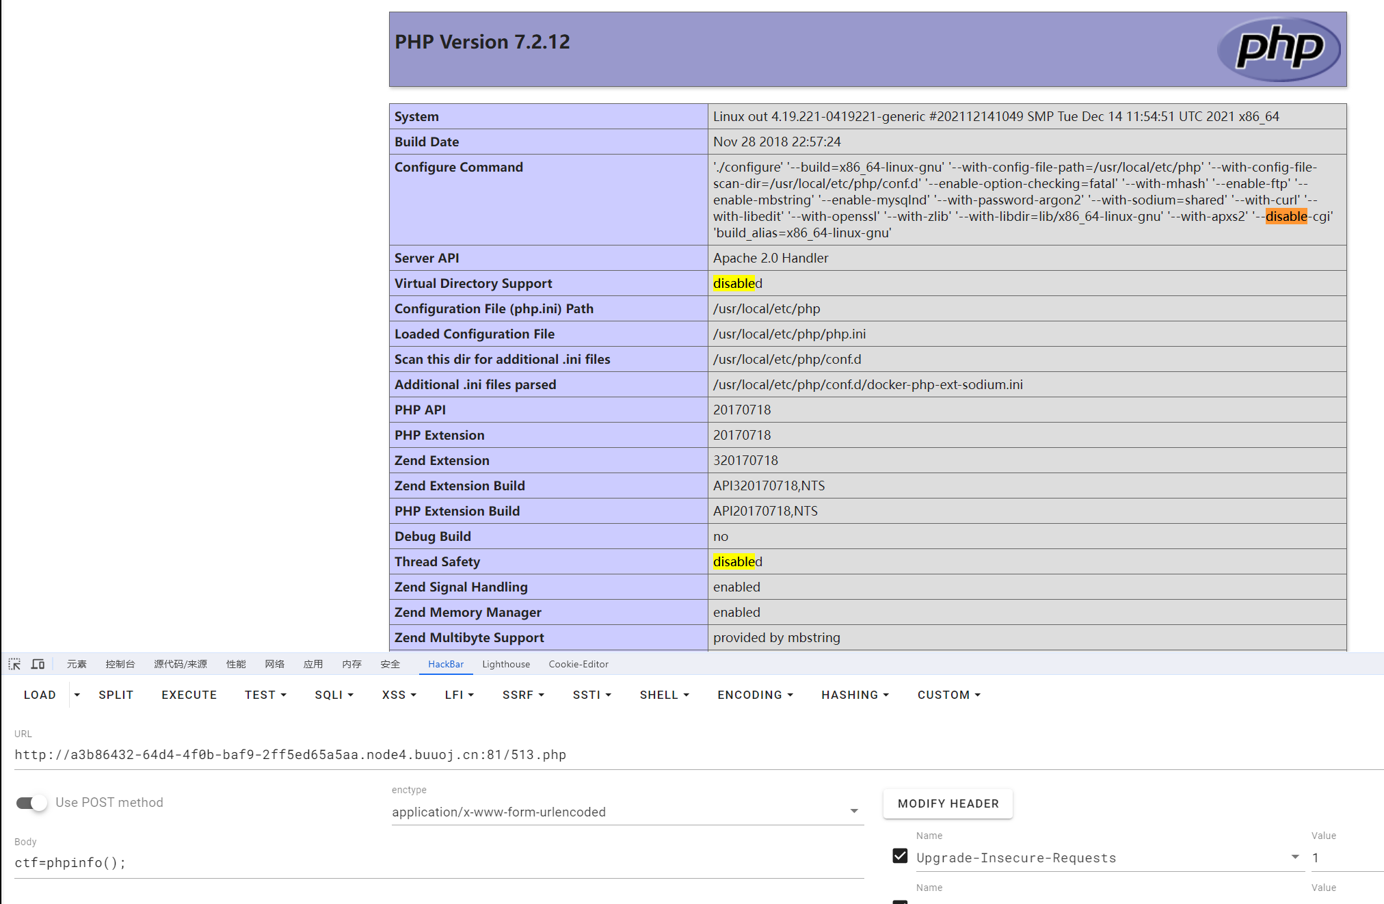The image size is (1384, 904).
Task: Click the 'Server API' row label
Action: tap(427, 258)
